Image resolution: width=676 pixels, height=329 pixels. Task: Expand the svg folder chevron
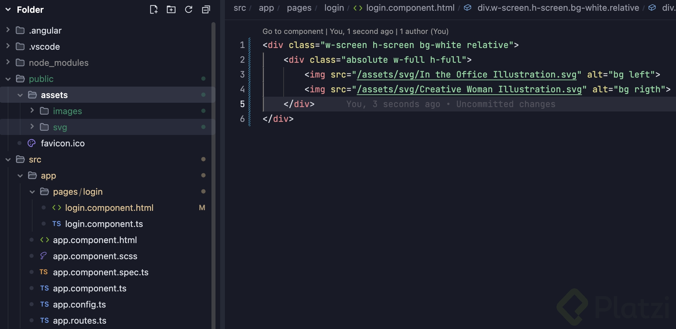(x=32, y=127)
